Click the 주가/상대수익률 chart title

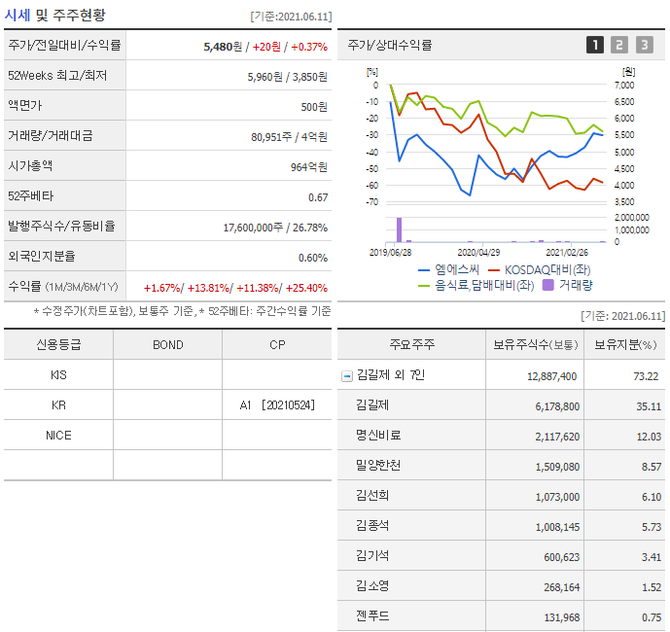pyautogui.click(x=390, y=45)
